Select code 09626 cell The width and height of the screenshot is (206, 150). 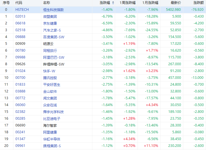pyautogui.click(x=20, y=64)
